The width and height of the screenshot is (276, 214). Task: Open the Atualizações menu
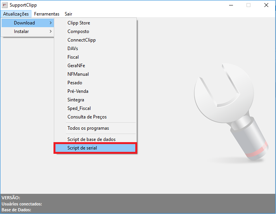click(16, 14)
